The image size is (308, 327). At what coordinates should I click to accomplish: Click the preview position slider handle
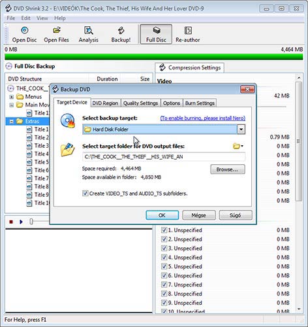[x=31, y=222]
